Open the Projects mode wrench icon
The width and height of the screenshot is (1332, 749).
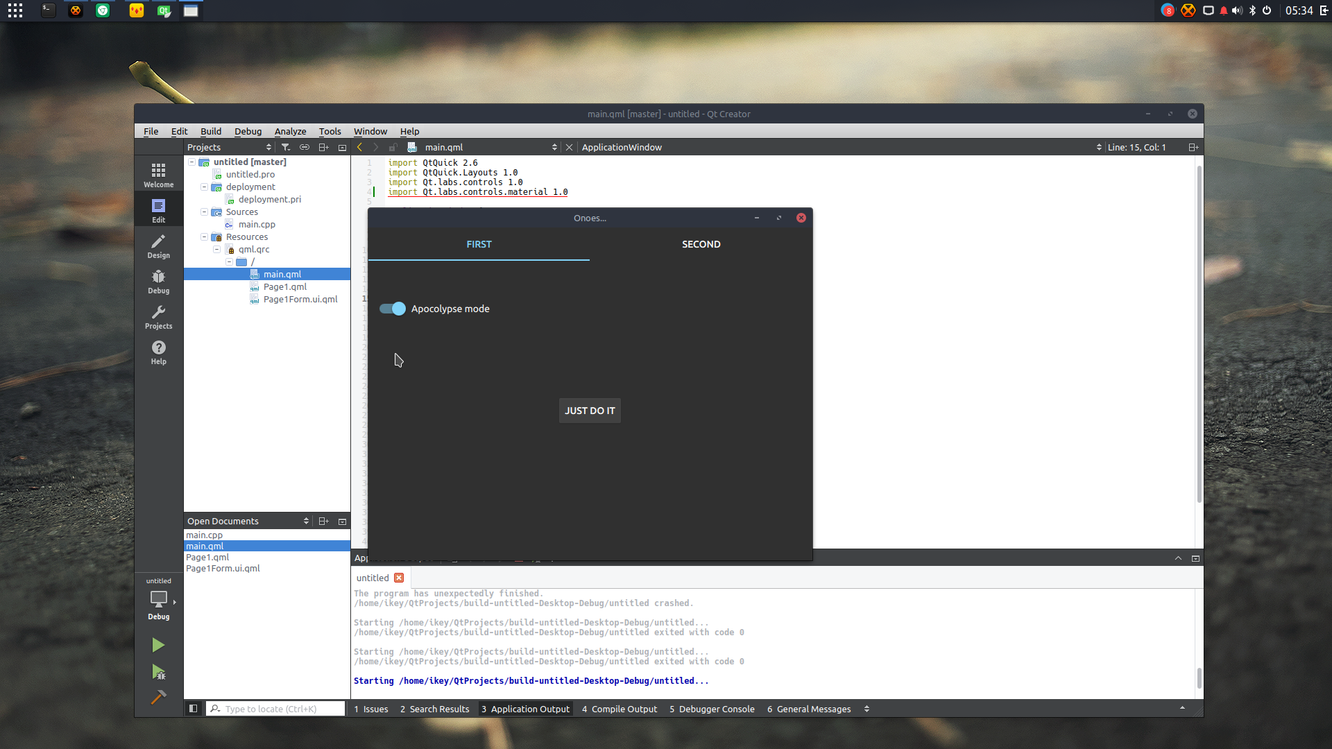[x=159, y=317]
